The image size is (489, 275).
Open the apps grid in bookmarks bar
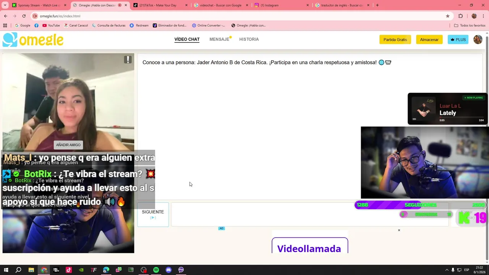pos(5,26)
